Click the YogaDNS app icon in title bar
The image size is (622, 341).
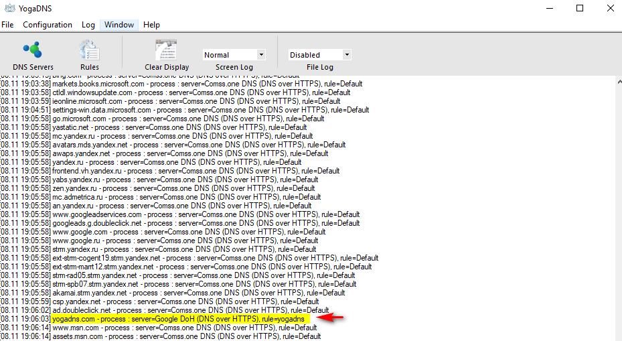point(9,8)
